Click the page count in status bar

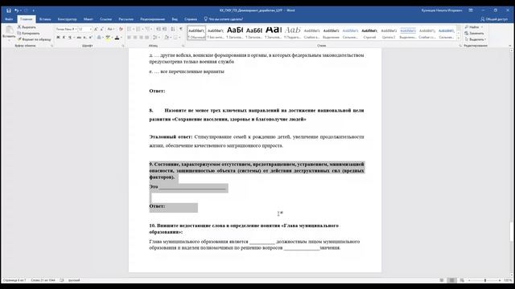click(14, 280)
